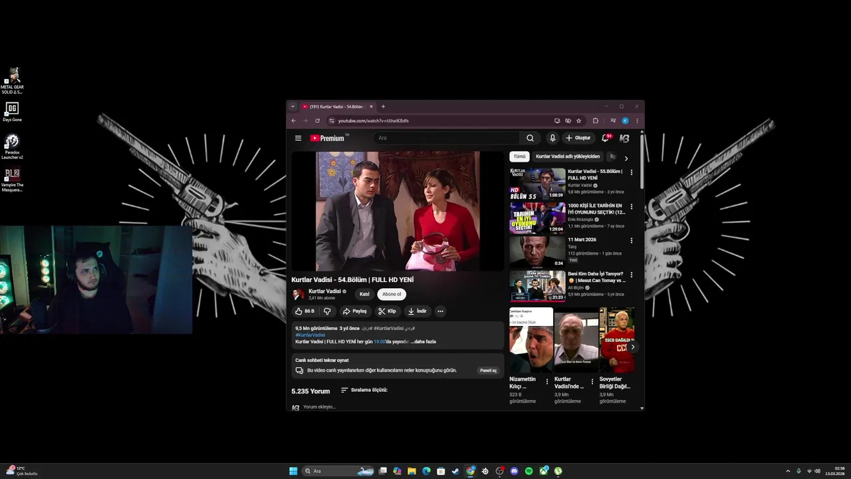Expand the Sıralama ölçütü sort menu
This screenshot has width=851, height=479.
click(364, 390)
